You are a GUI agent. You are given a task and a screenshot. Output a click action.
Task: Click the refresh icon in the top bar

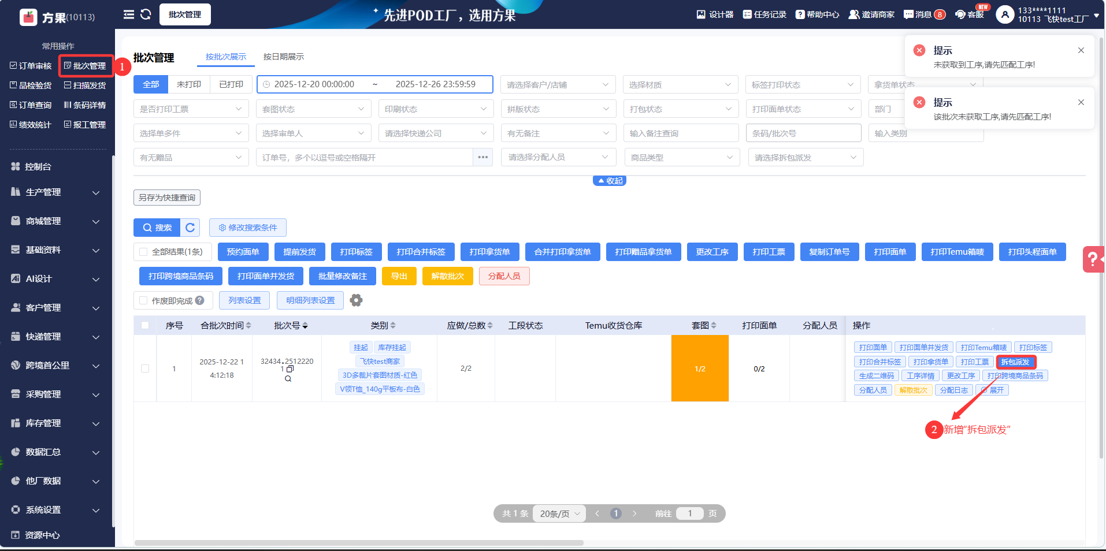click(x=146, y=14)
